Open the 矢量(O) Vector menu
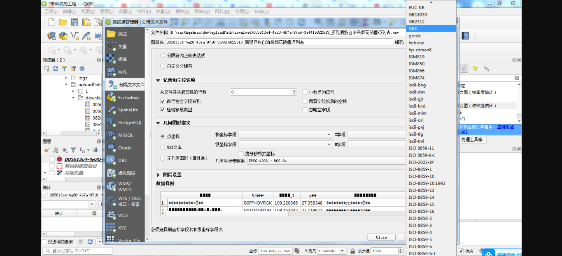 [163, 12]
